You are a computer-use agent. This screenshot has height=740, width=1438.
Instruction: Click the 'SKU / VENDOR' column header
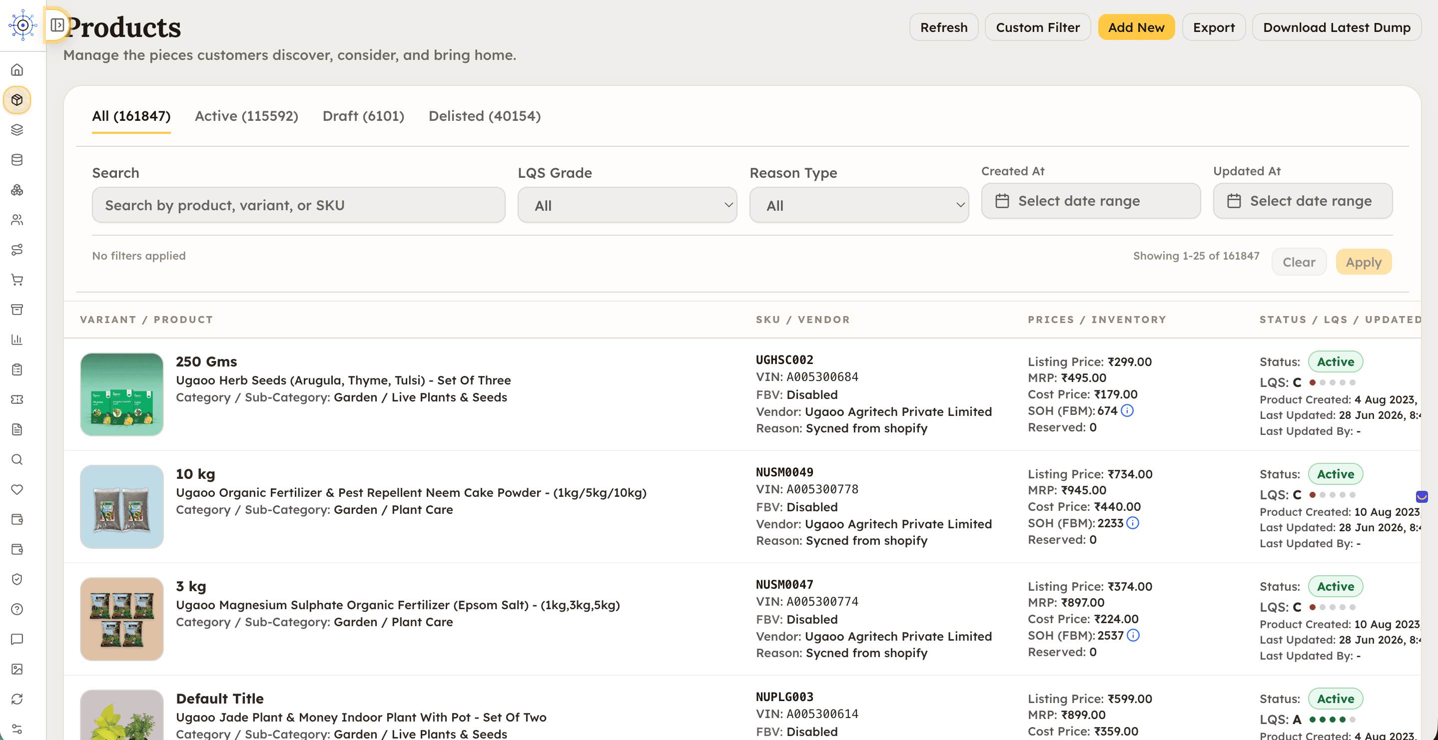click(x=803, y=320)
